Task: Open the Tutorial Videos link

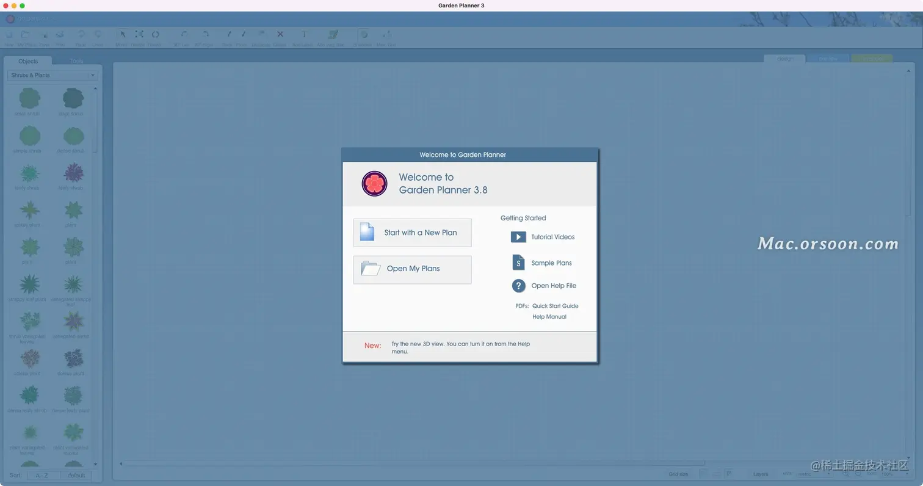Action: [x=552, y=237]
